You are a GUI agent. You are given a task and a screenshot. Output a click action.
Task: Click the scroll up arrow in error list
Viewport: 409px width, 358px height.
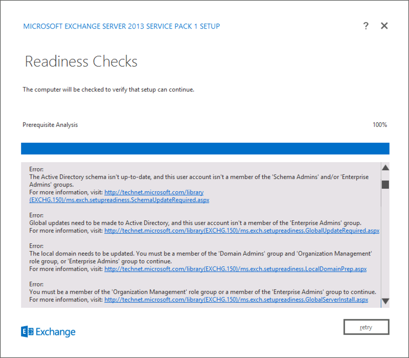point(385,168)
